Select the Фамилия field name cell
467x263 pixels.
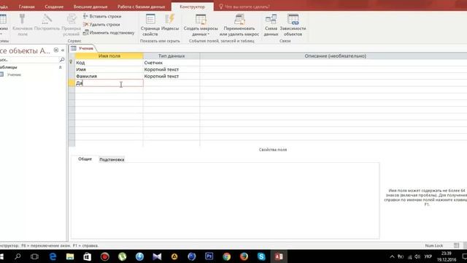point(109,76)
